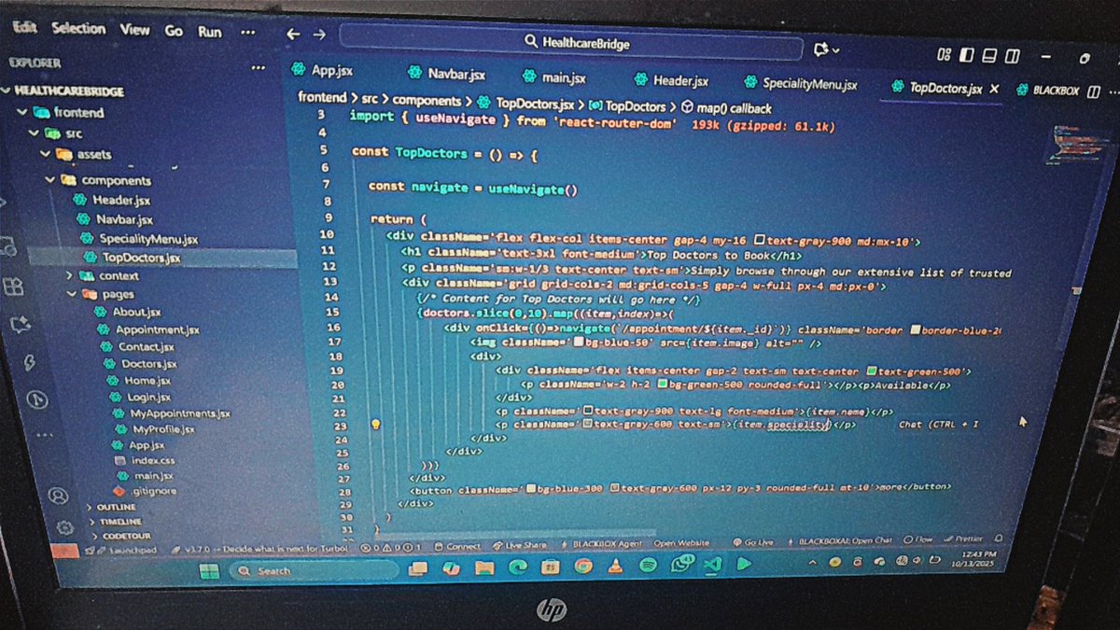Click the text-gray-900 color swatch on line 10

point(761,240)
